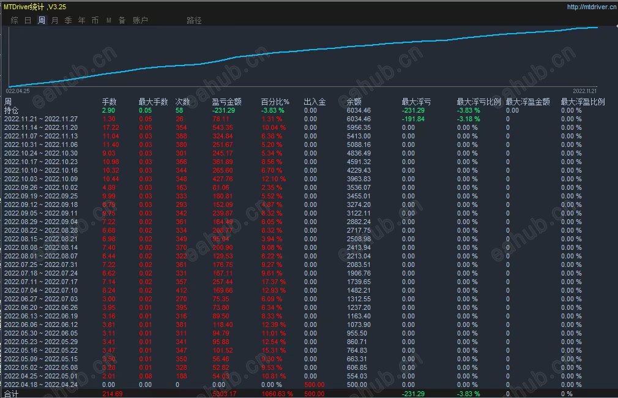Open the 币 currency tab
Viewport: 618px width, 398px height.
(95, 20)
